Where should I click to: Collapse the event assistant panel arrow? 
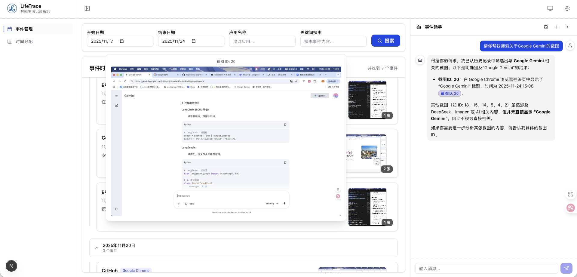(x=567, y=27)
